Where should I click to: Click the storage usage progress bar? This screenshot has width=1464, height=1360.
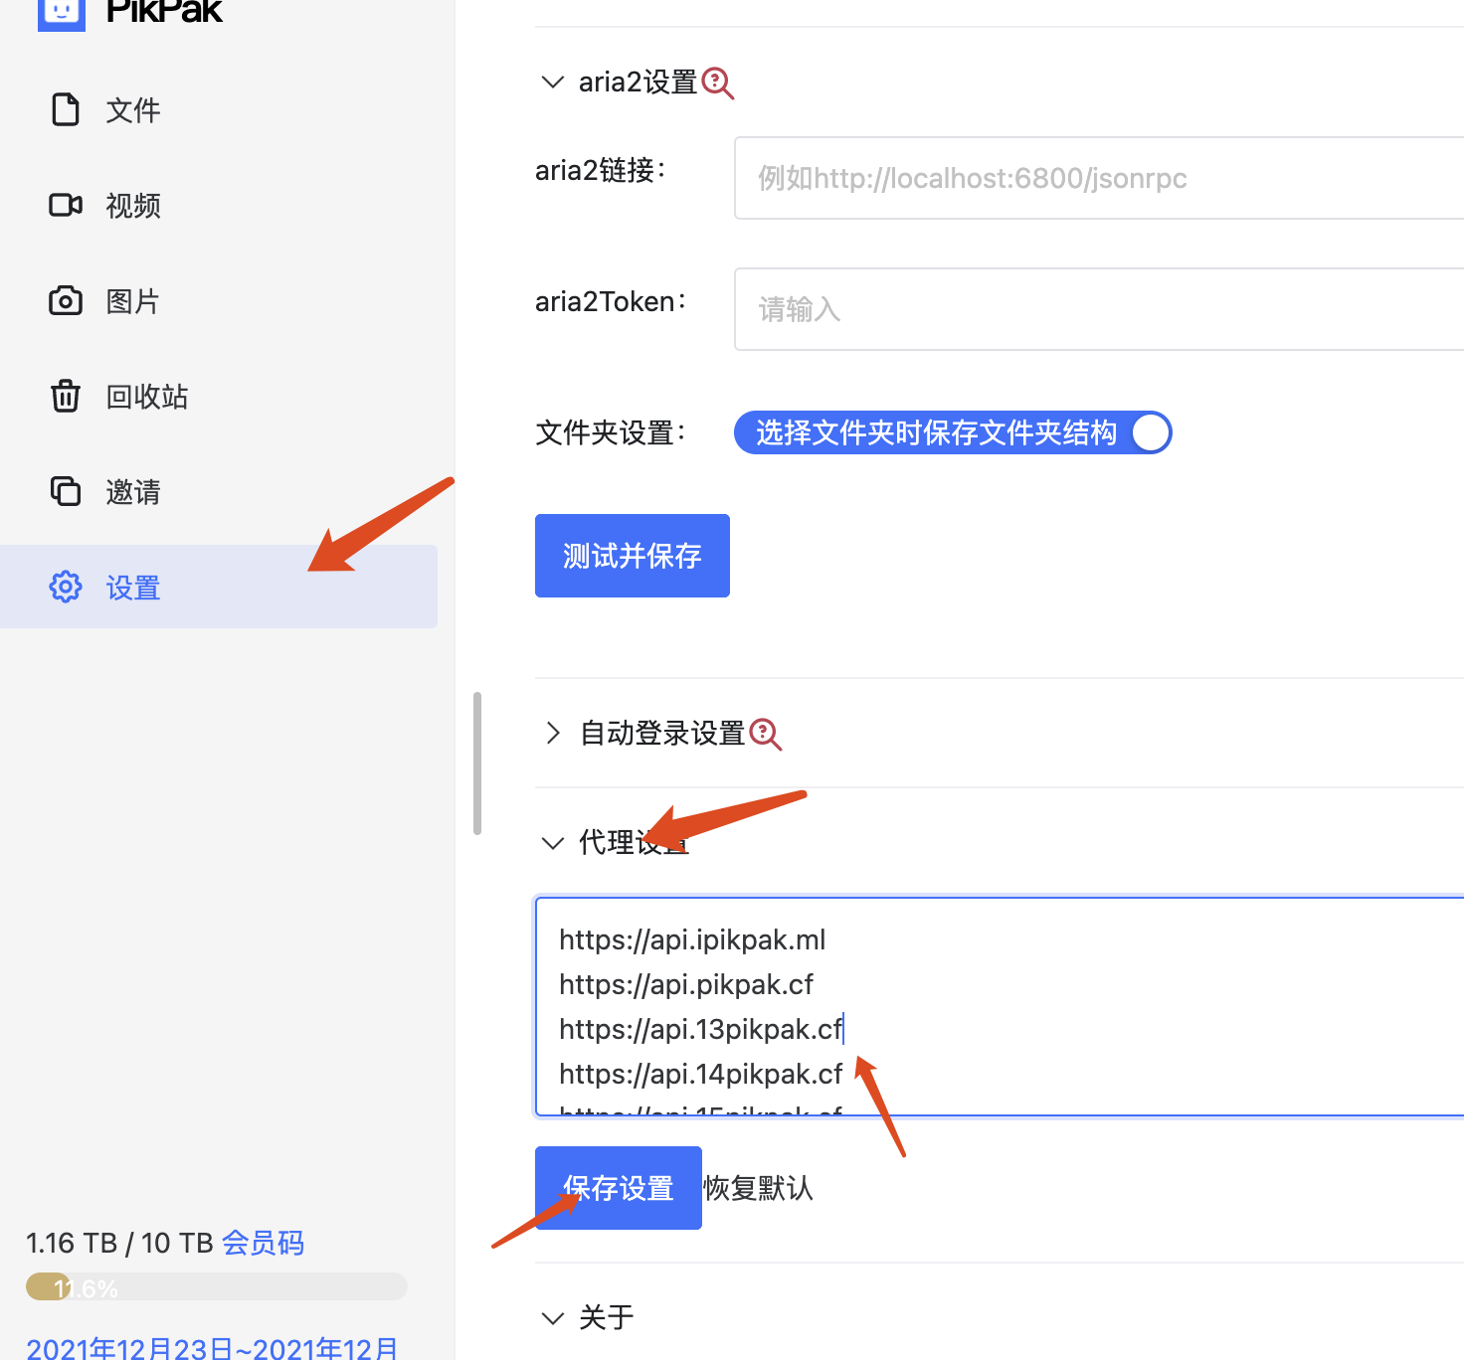click(x=217, y=1286)
